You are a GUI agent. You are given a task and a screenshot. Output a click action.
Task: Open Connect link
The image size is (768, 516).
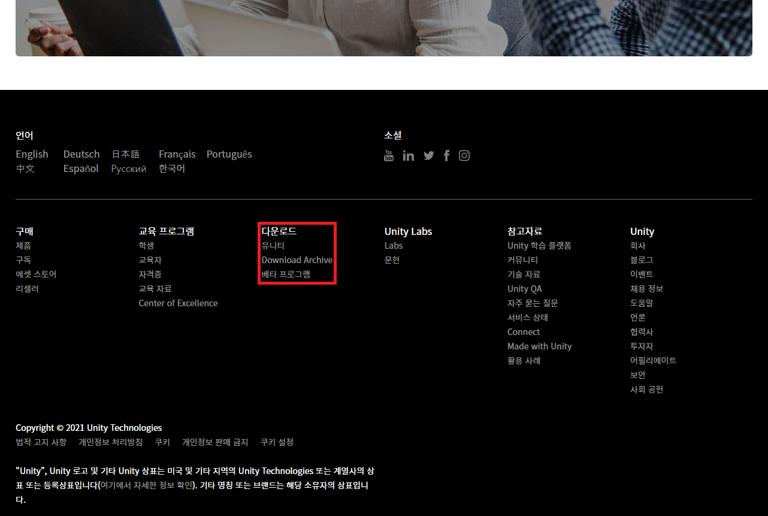tap(524, 332)
